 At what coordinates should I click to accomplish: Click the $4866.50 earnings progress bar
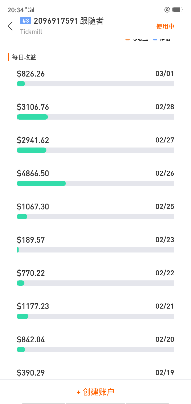point(95,183)
